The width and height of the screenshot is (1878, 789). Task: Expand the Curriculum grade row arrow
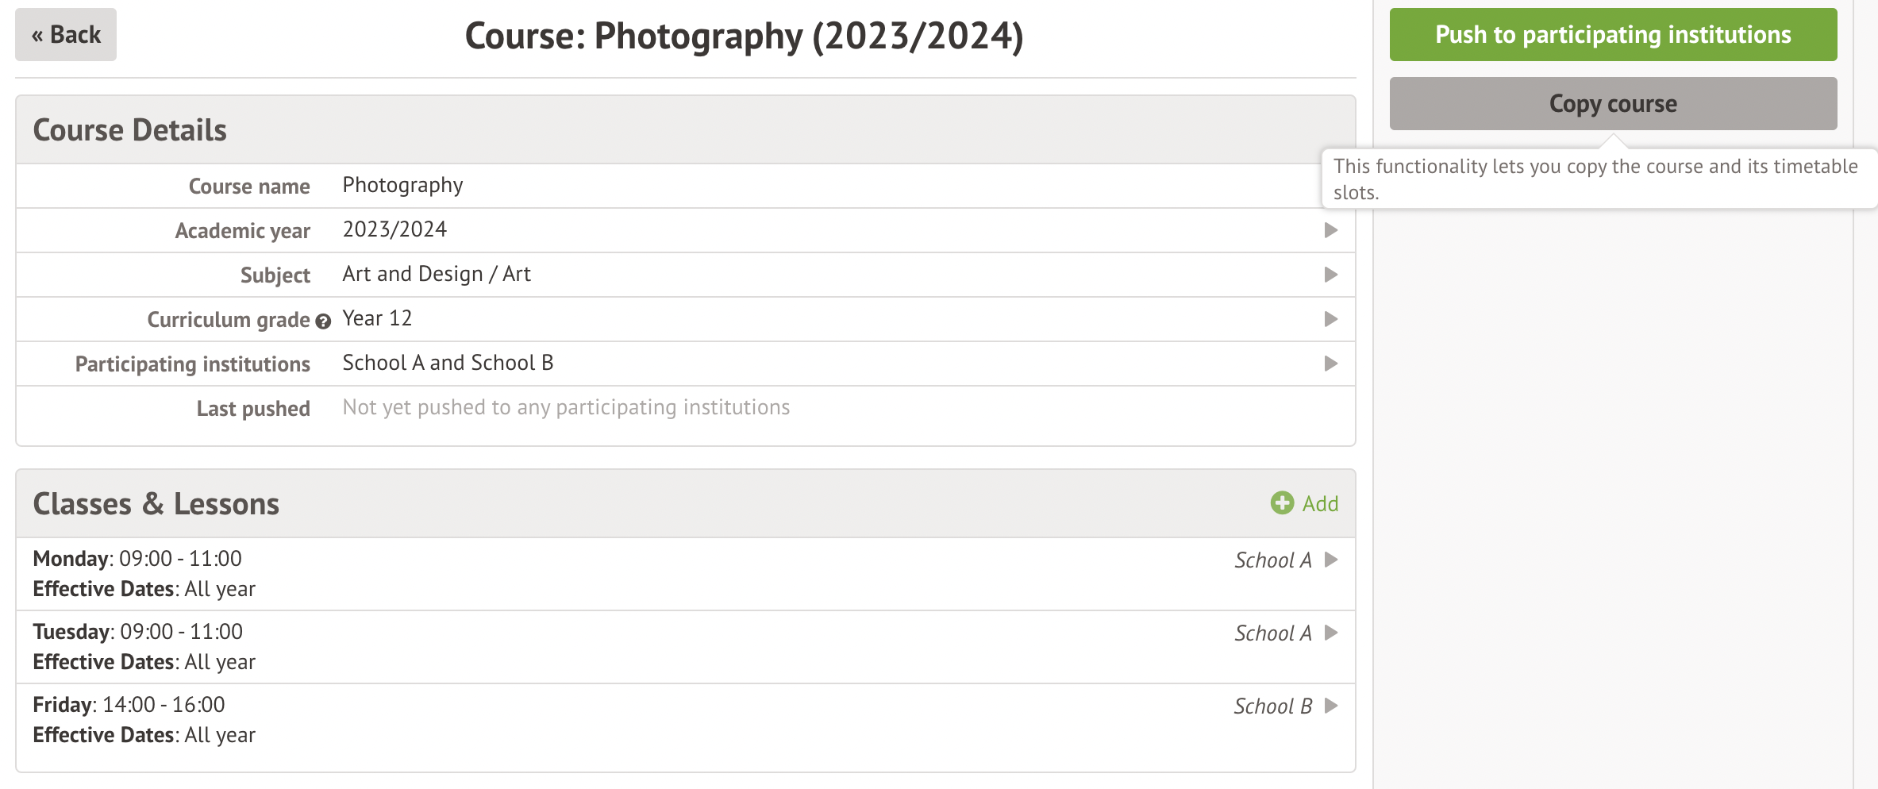click(1331, 319)
